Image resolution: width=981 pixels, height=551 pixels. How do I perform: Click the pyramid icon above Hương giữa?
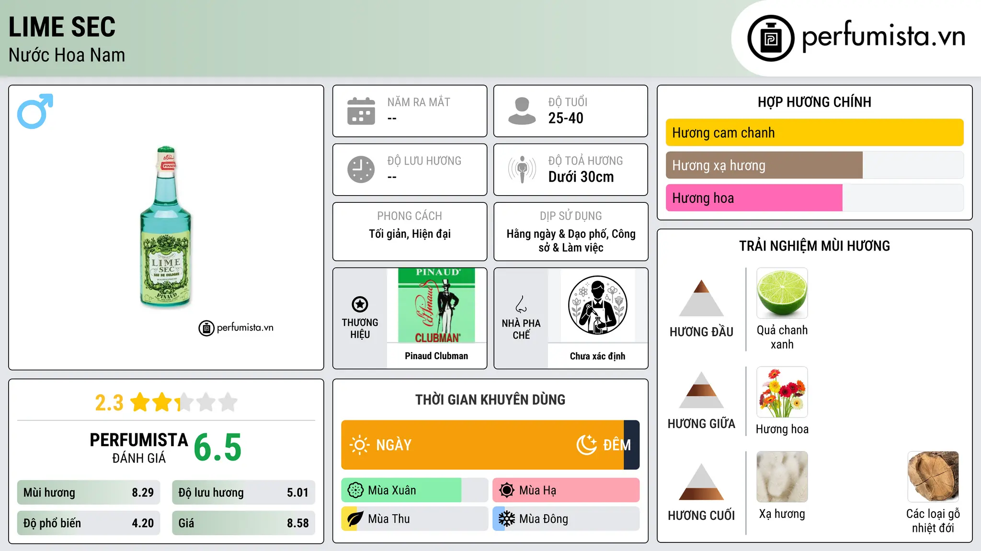(701, 390)
